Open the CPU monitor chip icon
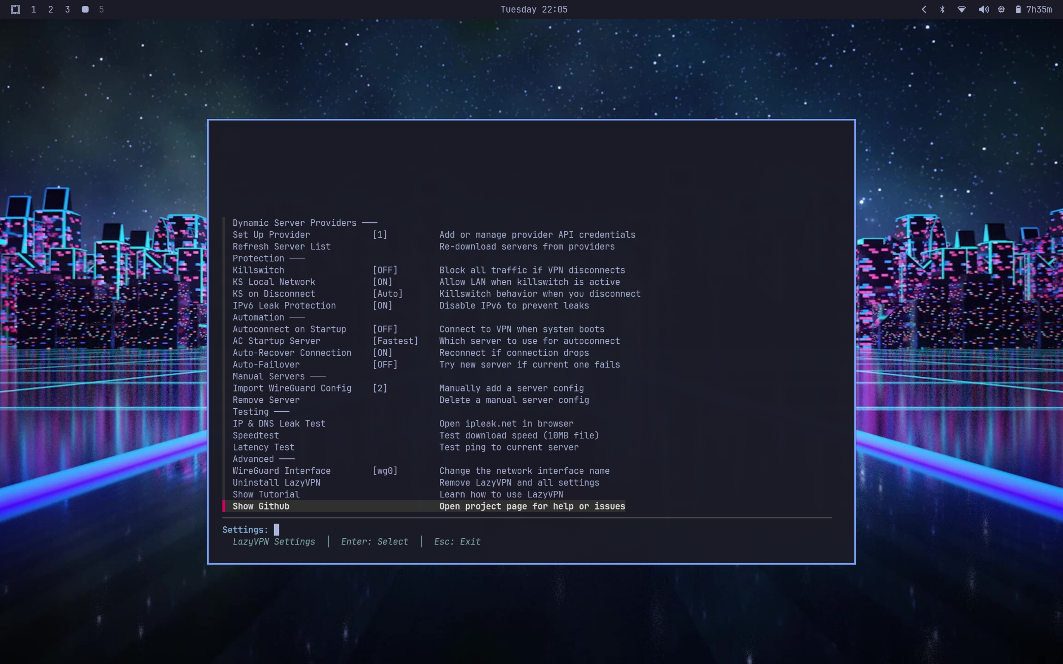 [1001, 9]
